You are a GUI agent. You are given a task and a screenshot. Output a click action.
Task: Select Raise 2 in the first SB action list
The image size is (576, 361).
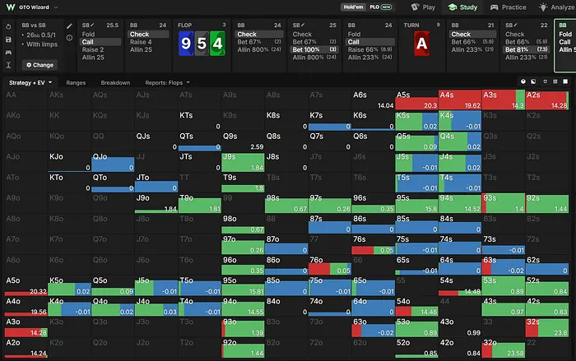[92, 49]
